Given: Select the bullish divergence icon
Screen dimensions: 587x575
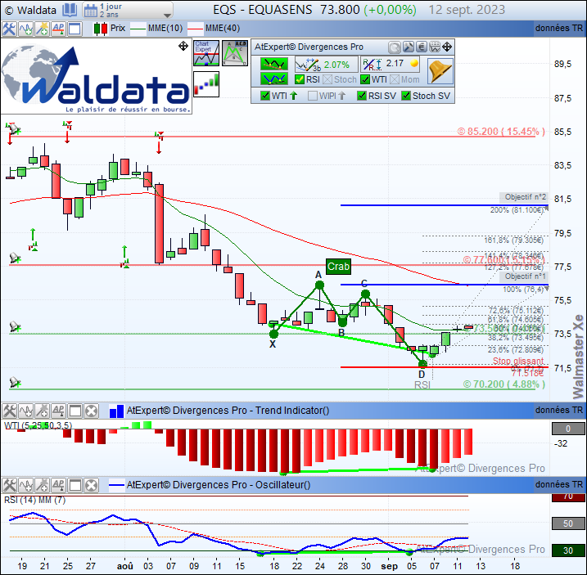Looking at the screenshot, I should [x=274, y=79].
